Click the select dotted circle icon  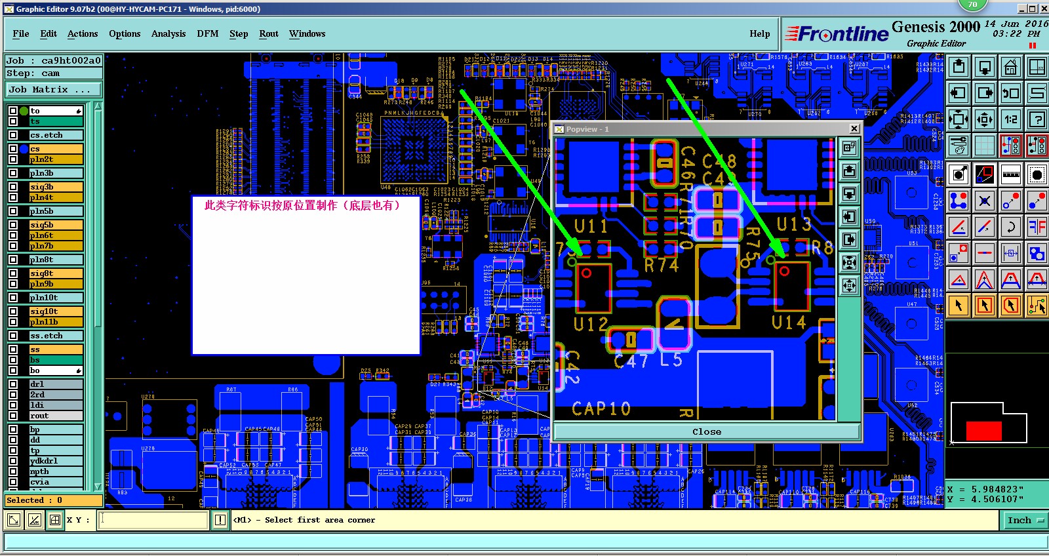coord(1037,174)
